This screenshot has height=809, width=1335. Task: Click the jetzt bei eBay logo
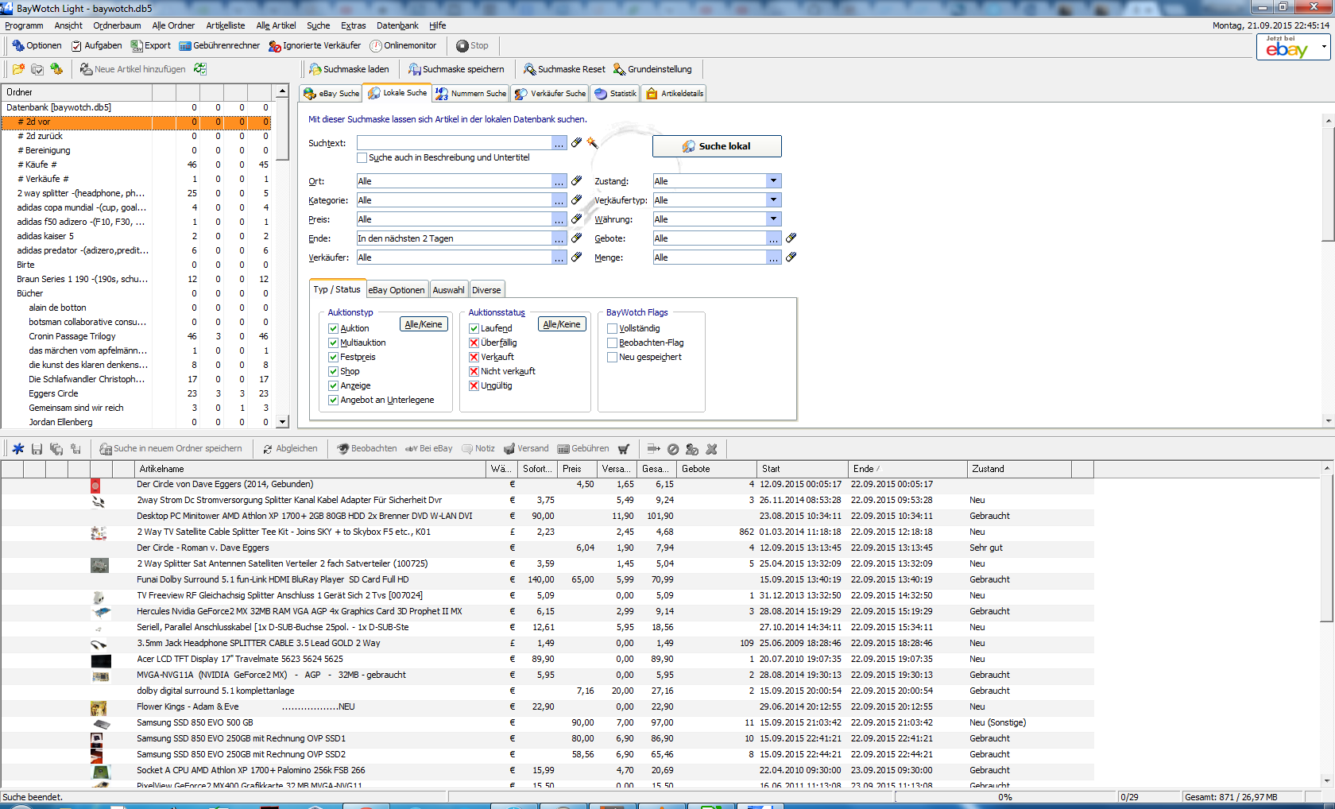tap(1287, 48)
